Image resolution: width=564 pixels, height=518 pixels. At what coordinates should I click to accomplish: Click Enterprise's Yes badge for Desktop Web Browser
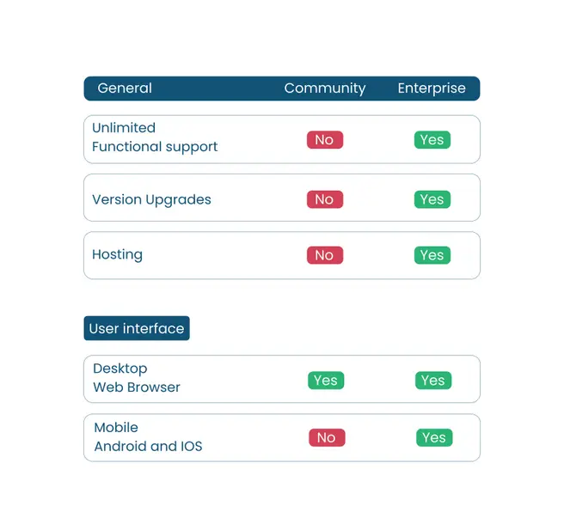point(433,381)
